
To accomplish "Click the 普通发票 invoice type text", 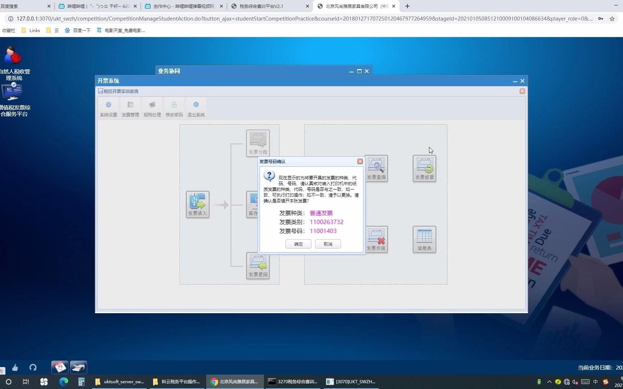I will pyautogui.click(x=321, y=213).
